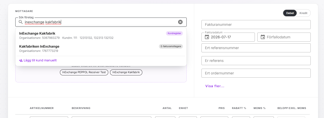The image size is (324, 118).
Task: Click Organisationsnr. 5067983279 text
Action: (39, 38)
